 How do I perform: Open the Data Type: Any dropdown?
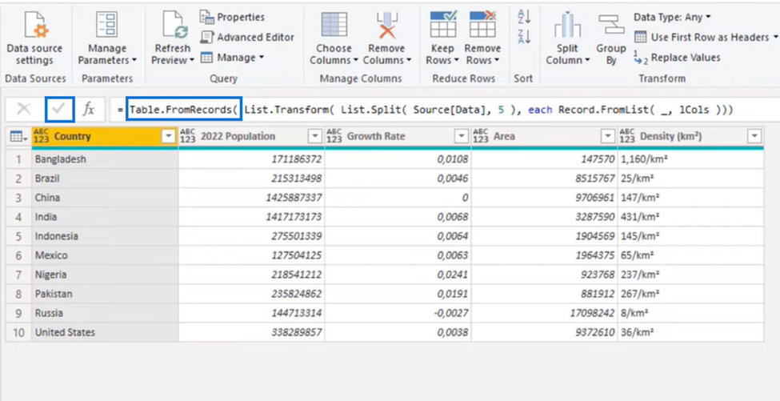pos(672,17)
